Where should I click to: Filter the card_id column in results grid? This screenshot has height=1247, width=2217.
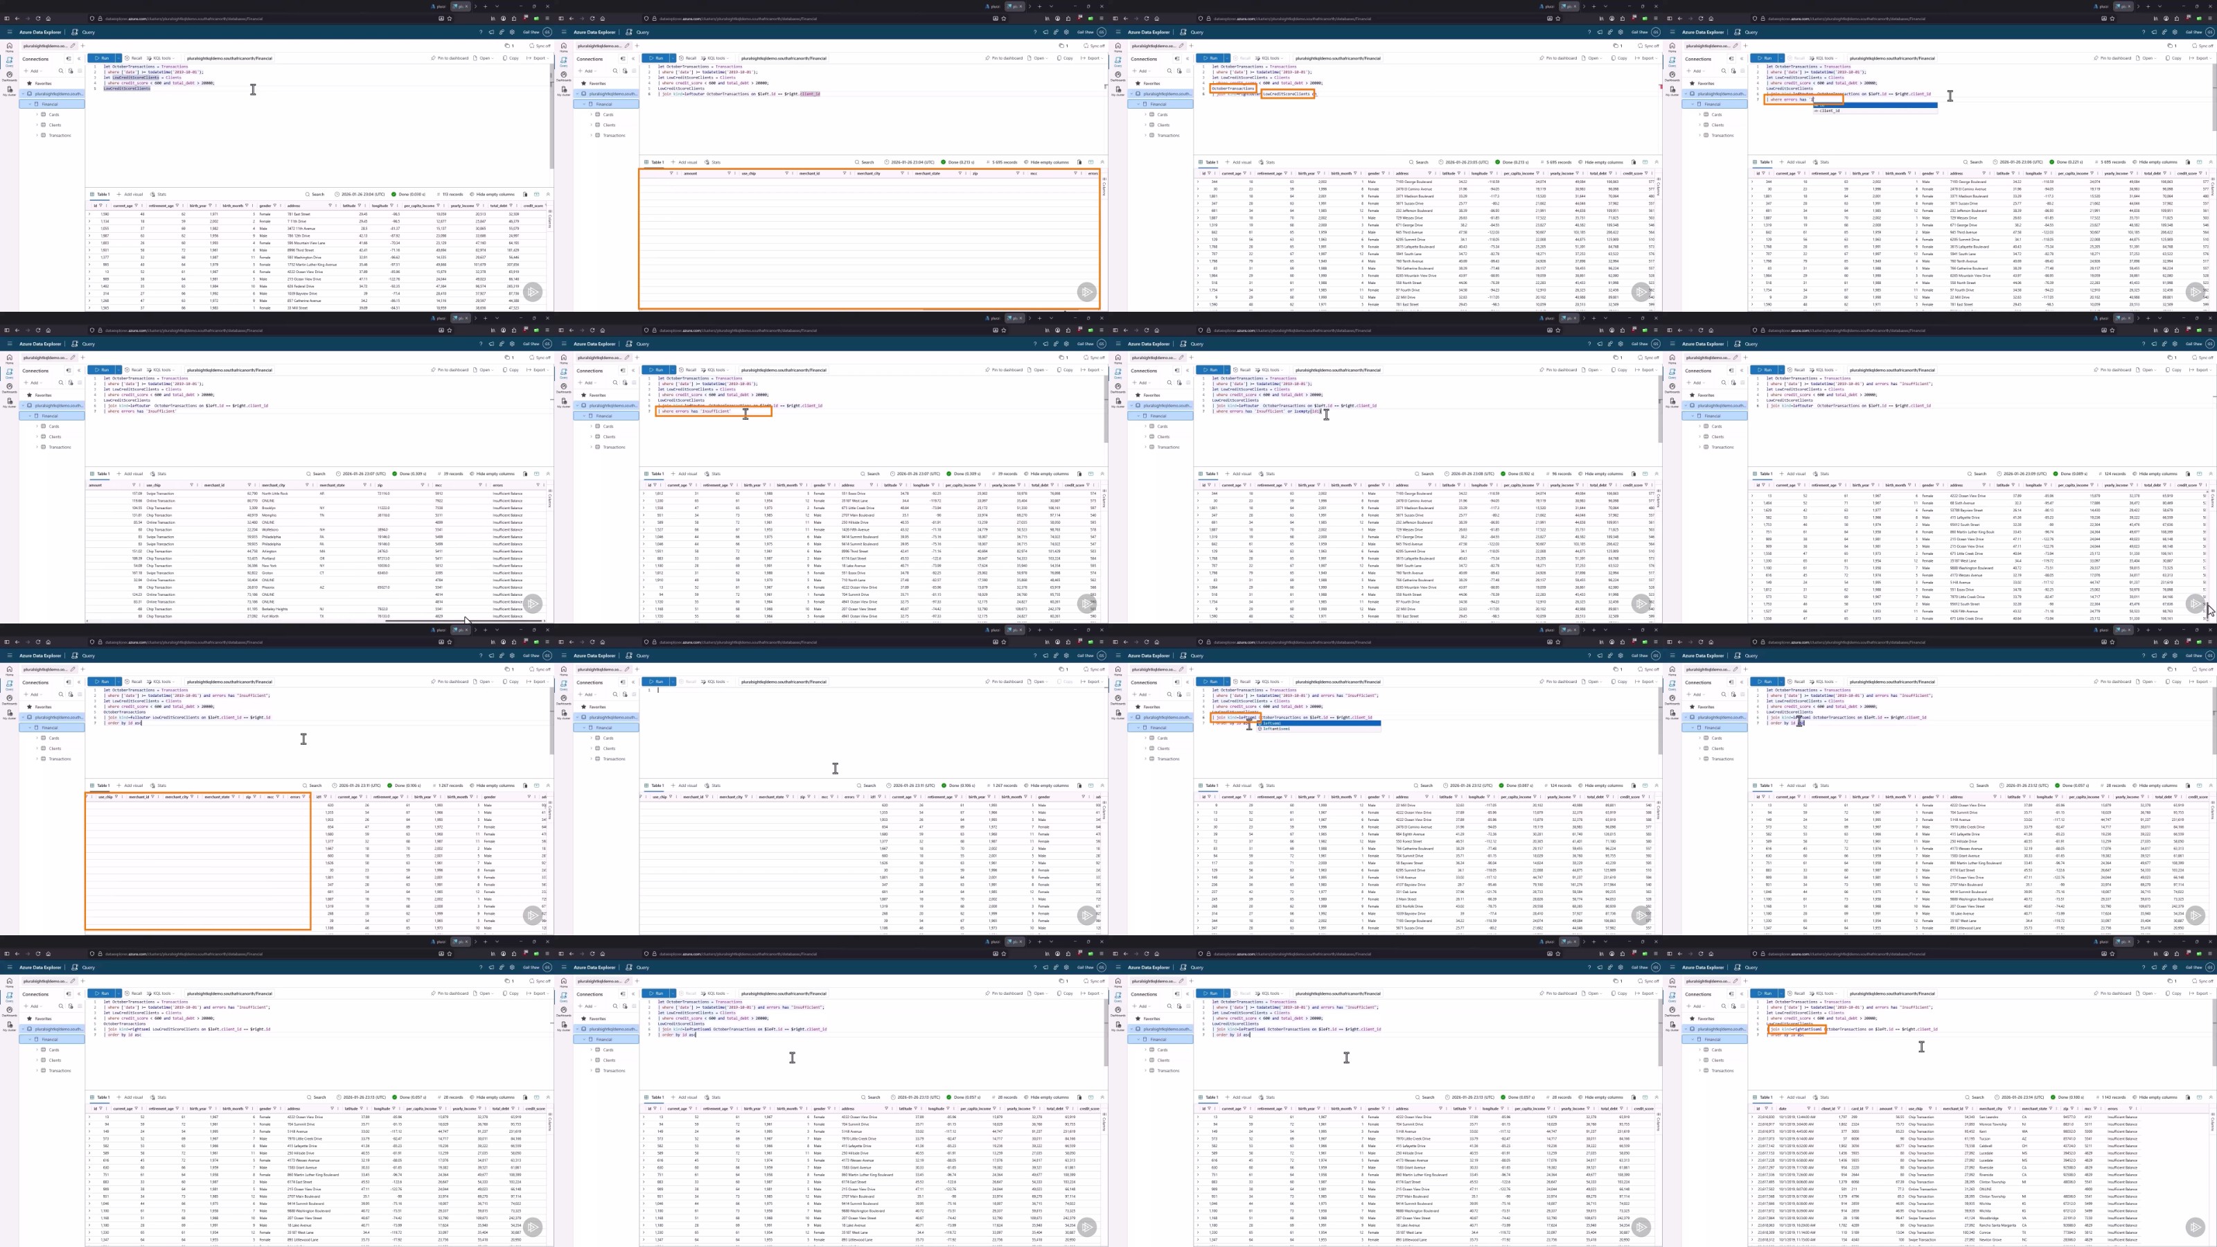click(x=1866, y=1108)
